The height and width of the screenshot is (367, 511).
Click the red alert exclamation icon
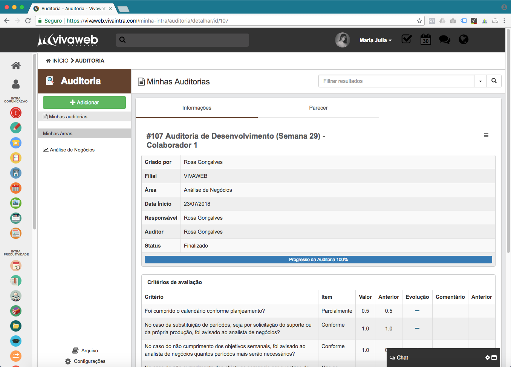coord(16,113)
